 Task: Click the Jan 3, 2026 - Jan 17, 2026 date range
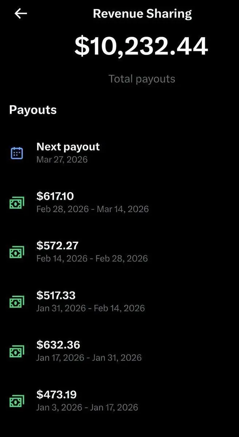[87, 407]
